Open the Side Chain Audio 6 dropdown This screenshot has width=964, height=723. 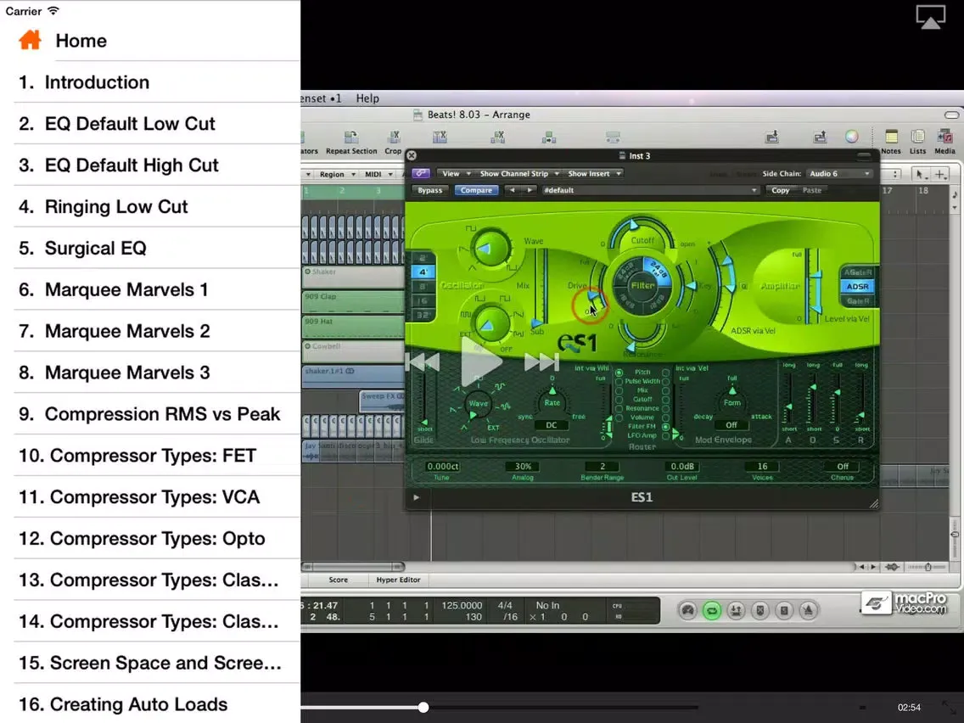pyautogui.click(x=839, y=174)
